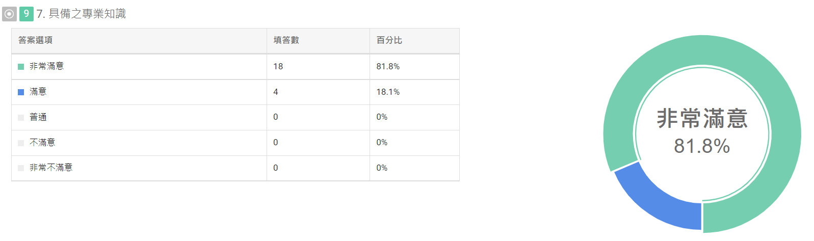
Task: Click the 81.8% value in donut center
Action: point(702,146)
